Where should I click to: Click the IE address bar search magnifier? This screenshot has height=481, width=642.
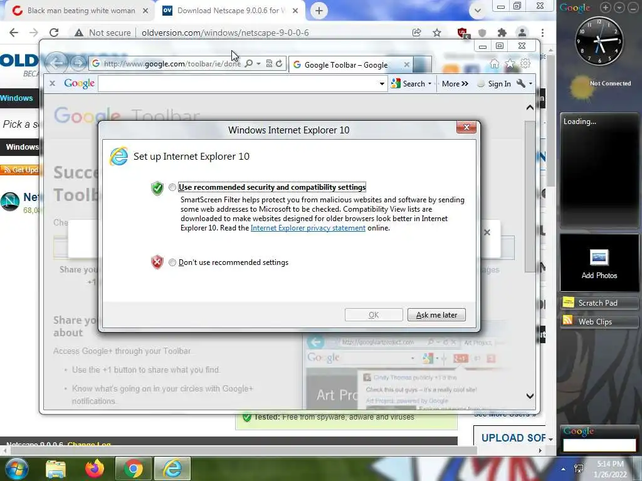pos(248,64)
